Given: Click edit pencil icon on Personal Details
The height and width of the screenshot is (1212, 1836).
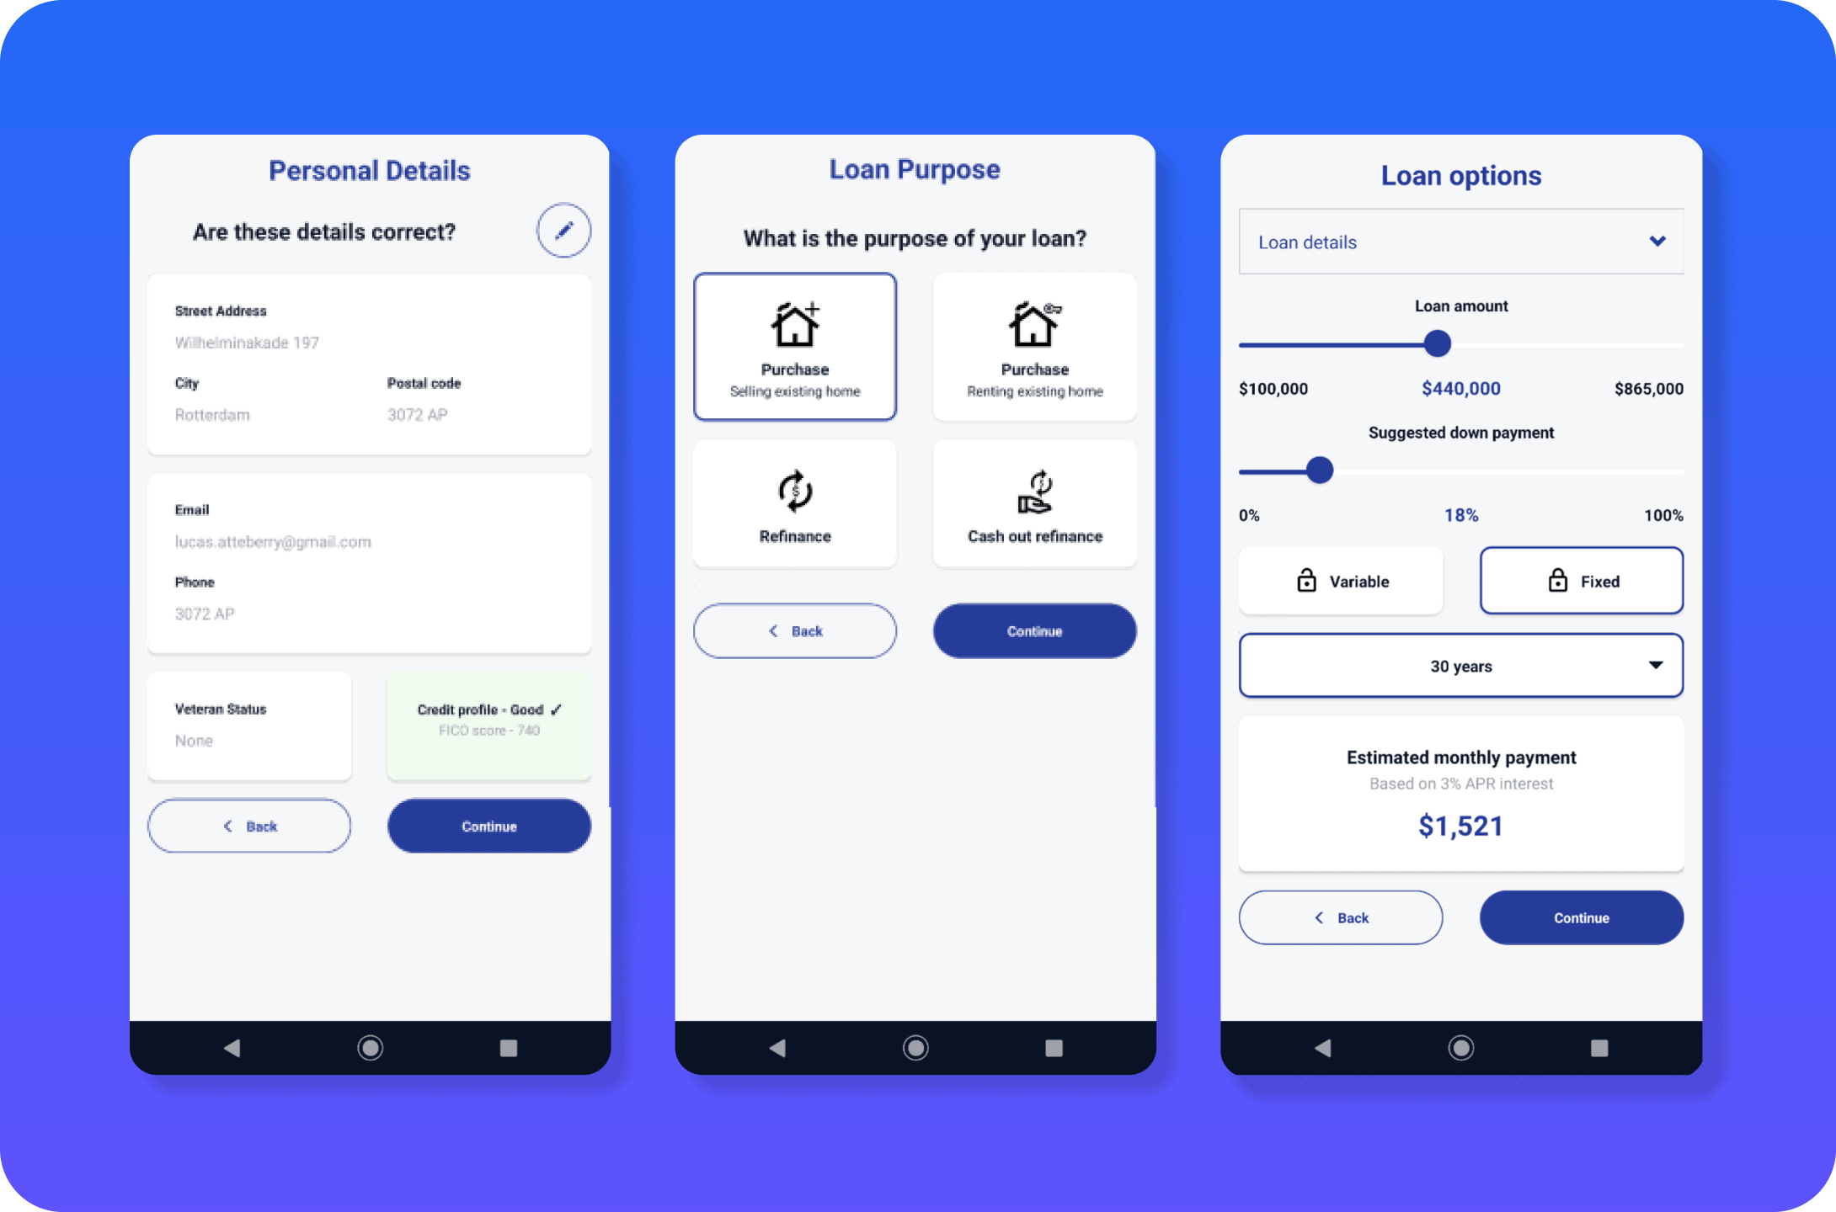Looking at the screenshot, I should coord(564,230).
